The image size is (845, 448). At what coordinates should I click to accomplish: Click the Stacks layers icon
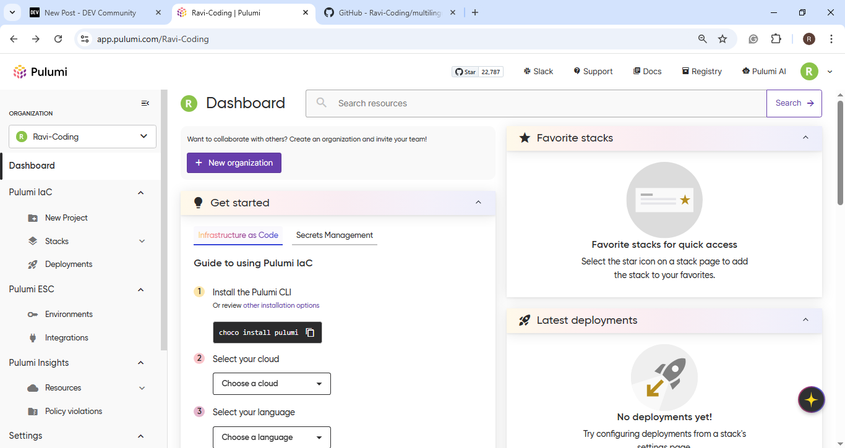33,241
